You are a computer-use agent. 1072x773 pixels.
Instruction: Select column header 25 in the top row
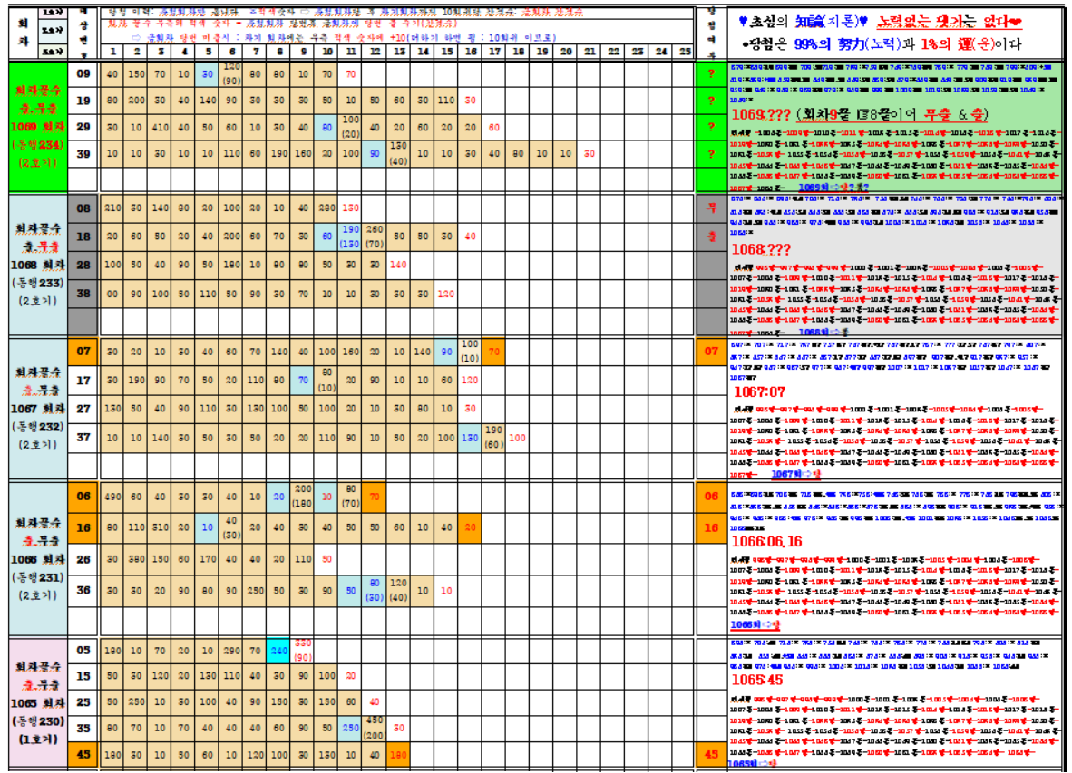tap(685, 53)
